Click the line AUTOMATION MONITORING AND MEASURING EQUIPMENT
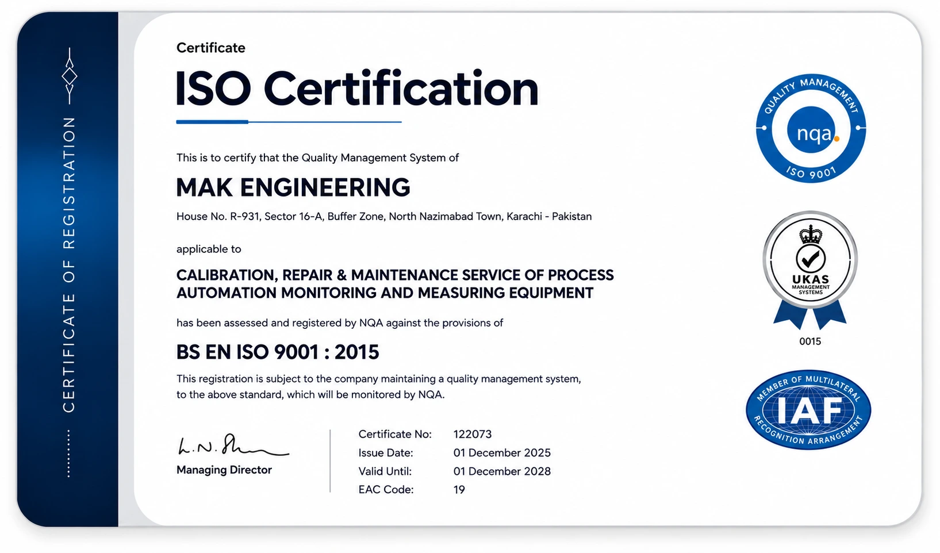 [x=385, y=293]
